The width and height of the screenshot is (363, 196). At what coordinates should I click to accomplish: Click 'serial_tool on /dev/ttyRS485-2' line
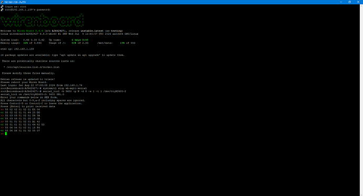pyautogui.click(x=32, y=94)
